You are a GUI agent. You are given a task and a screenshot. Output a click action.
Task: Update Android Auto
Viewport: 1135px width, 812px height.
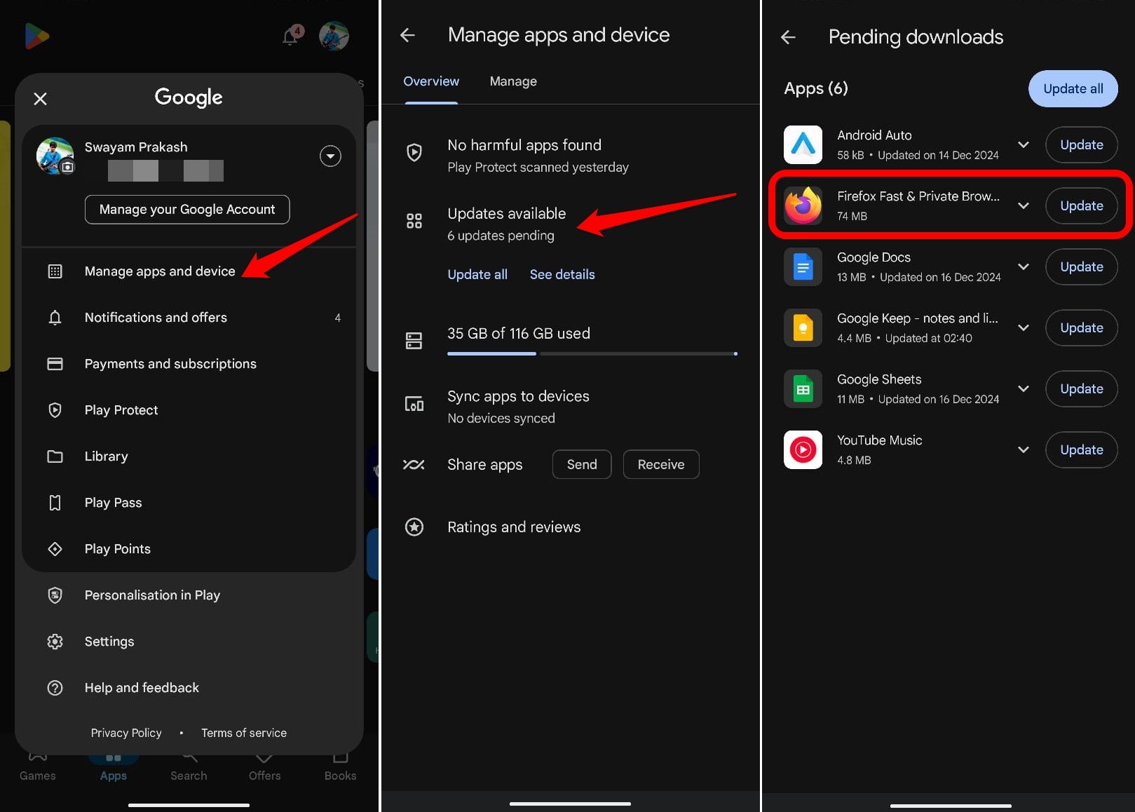point(1081,145)
